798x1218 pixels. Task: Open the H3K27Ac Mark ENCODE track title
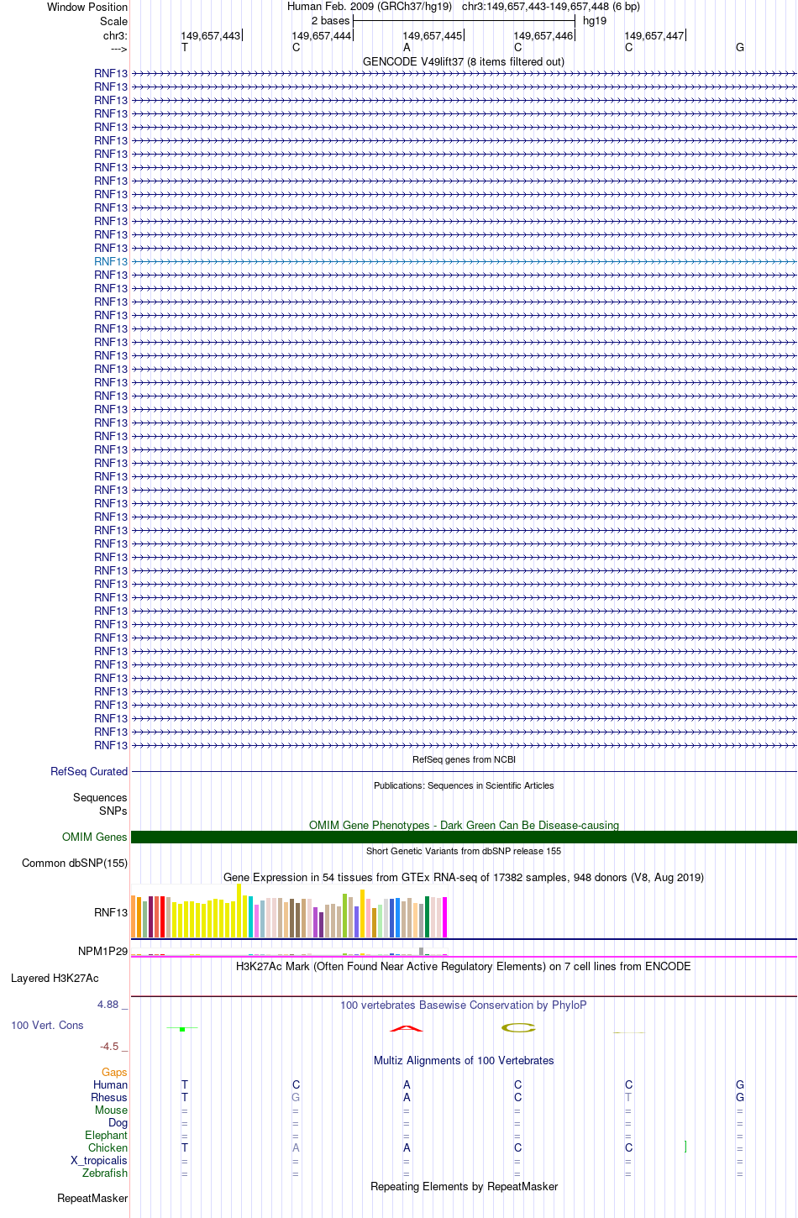pyautogui.click(x=464, y=966)
